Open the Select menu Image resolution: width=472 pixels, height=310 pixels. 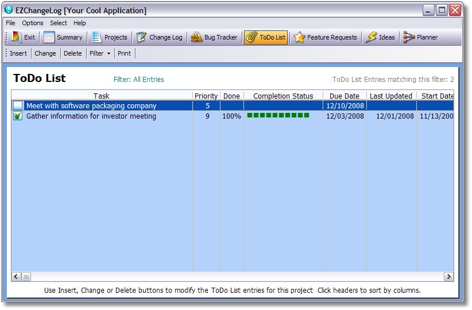coord(59,23)
